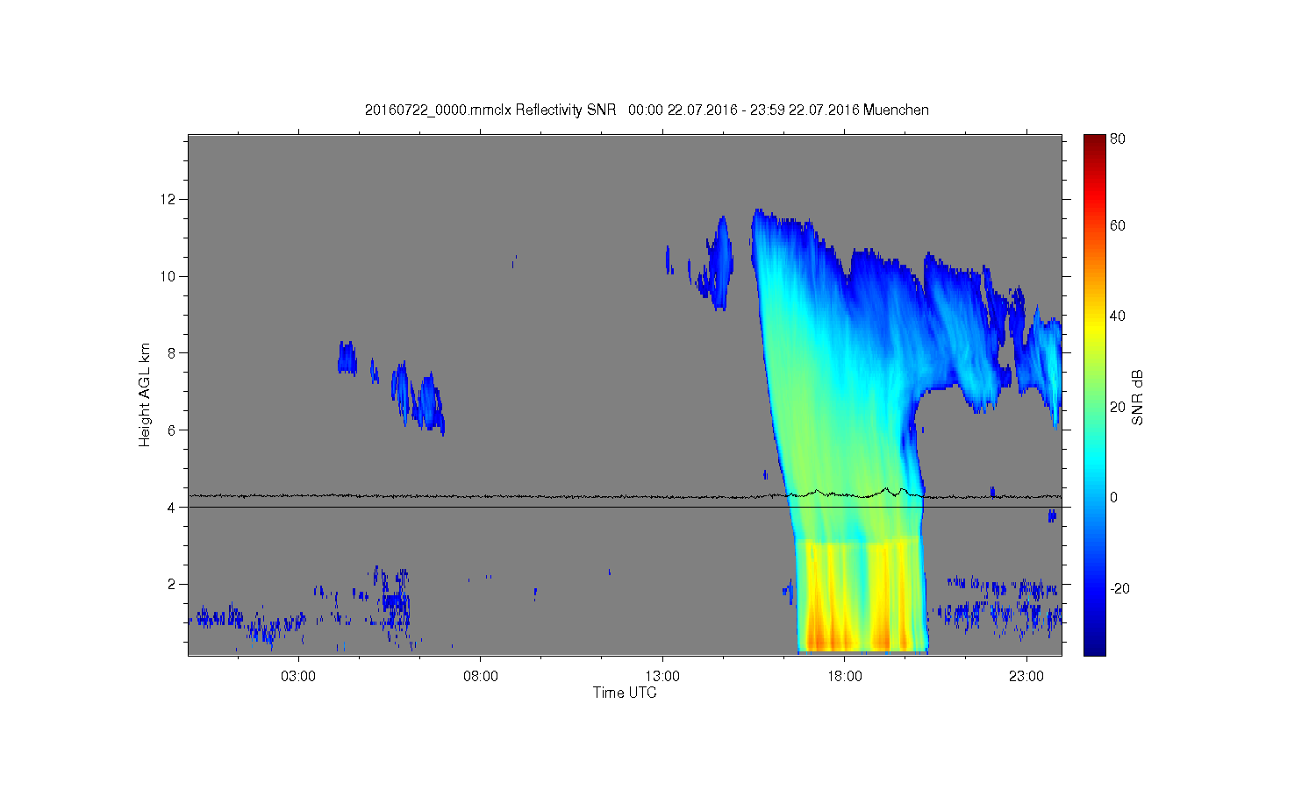The width and height of the screenshot is (1316, 789).
Task: Click the 13:00 time tick label
Action: coord(662,677)
